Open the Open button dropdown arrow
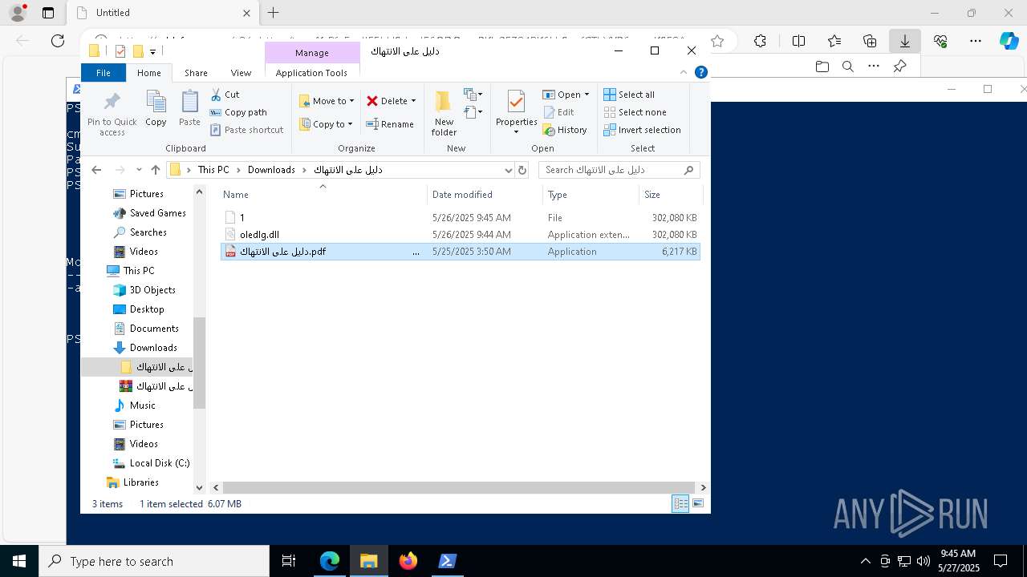 pyautogui.click(x=587, y=95)
